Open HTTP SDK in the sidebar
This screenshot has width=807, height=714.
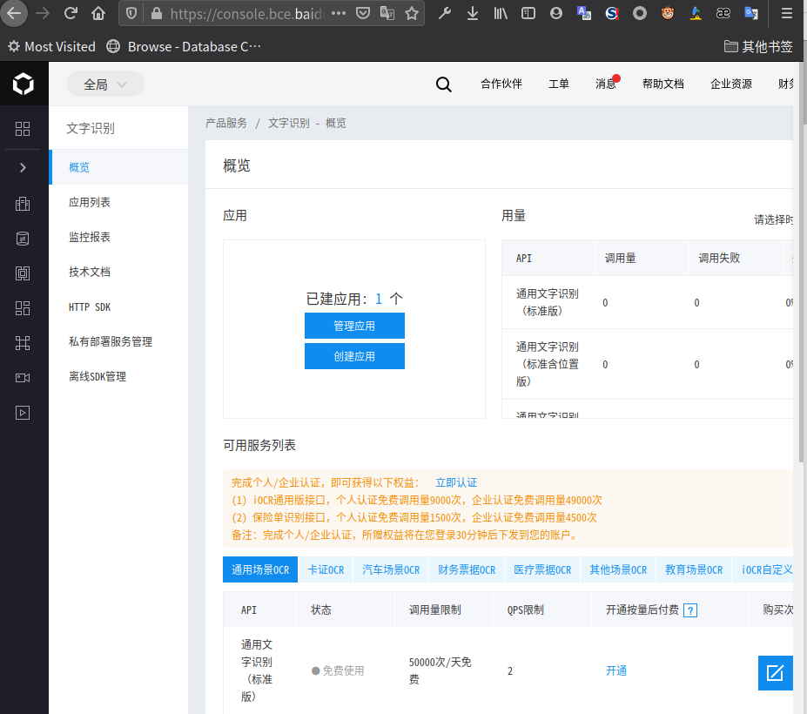click(x=118, y=306)
